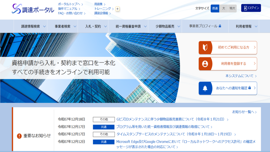
Task: Open the GビズIDメンテナンス announcement
Action: pyautogui.click(x=171, y=119)
